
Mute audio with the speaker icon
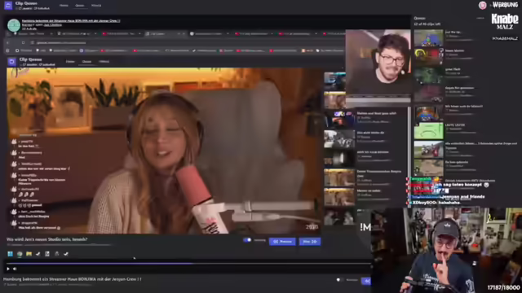point(15,269)
